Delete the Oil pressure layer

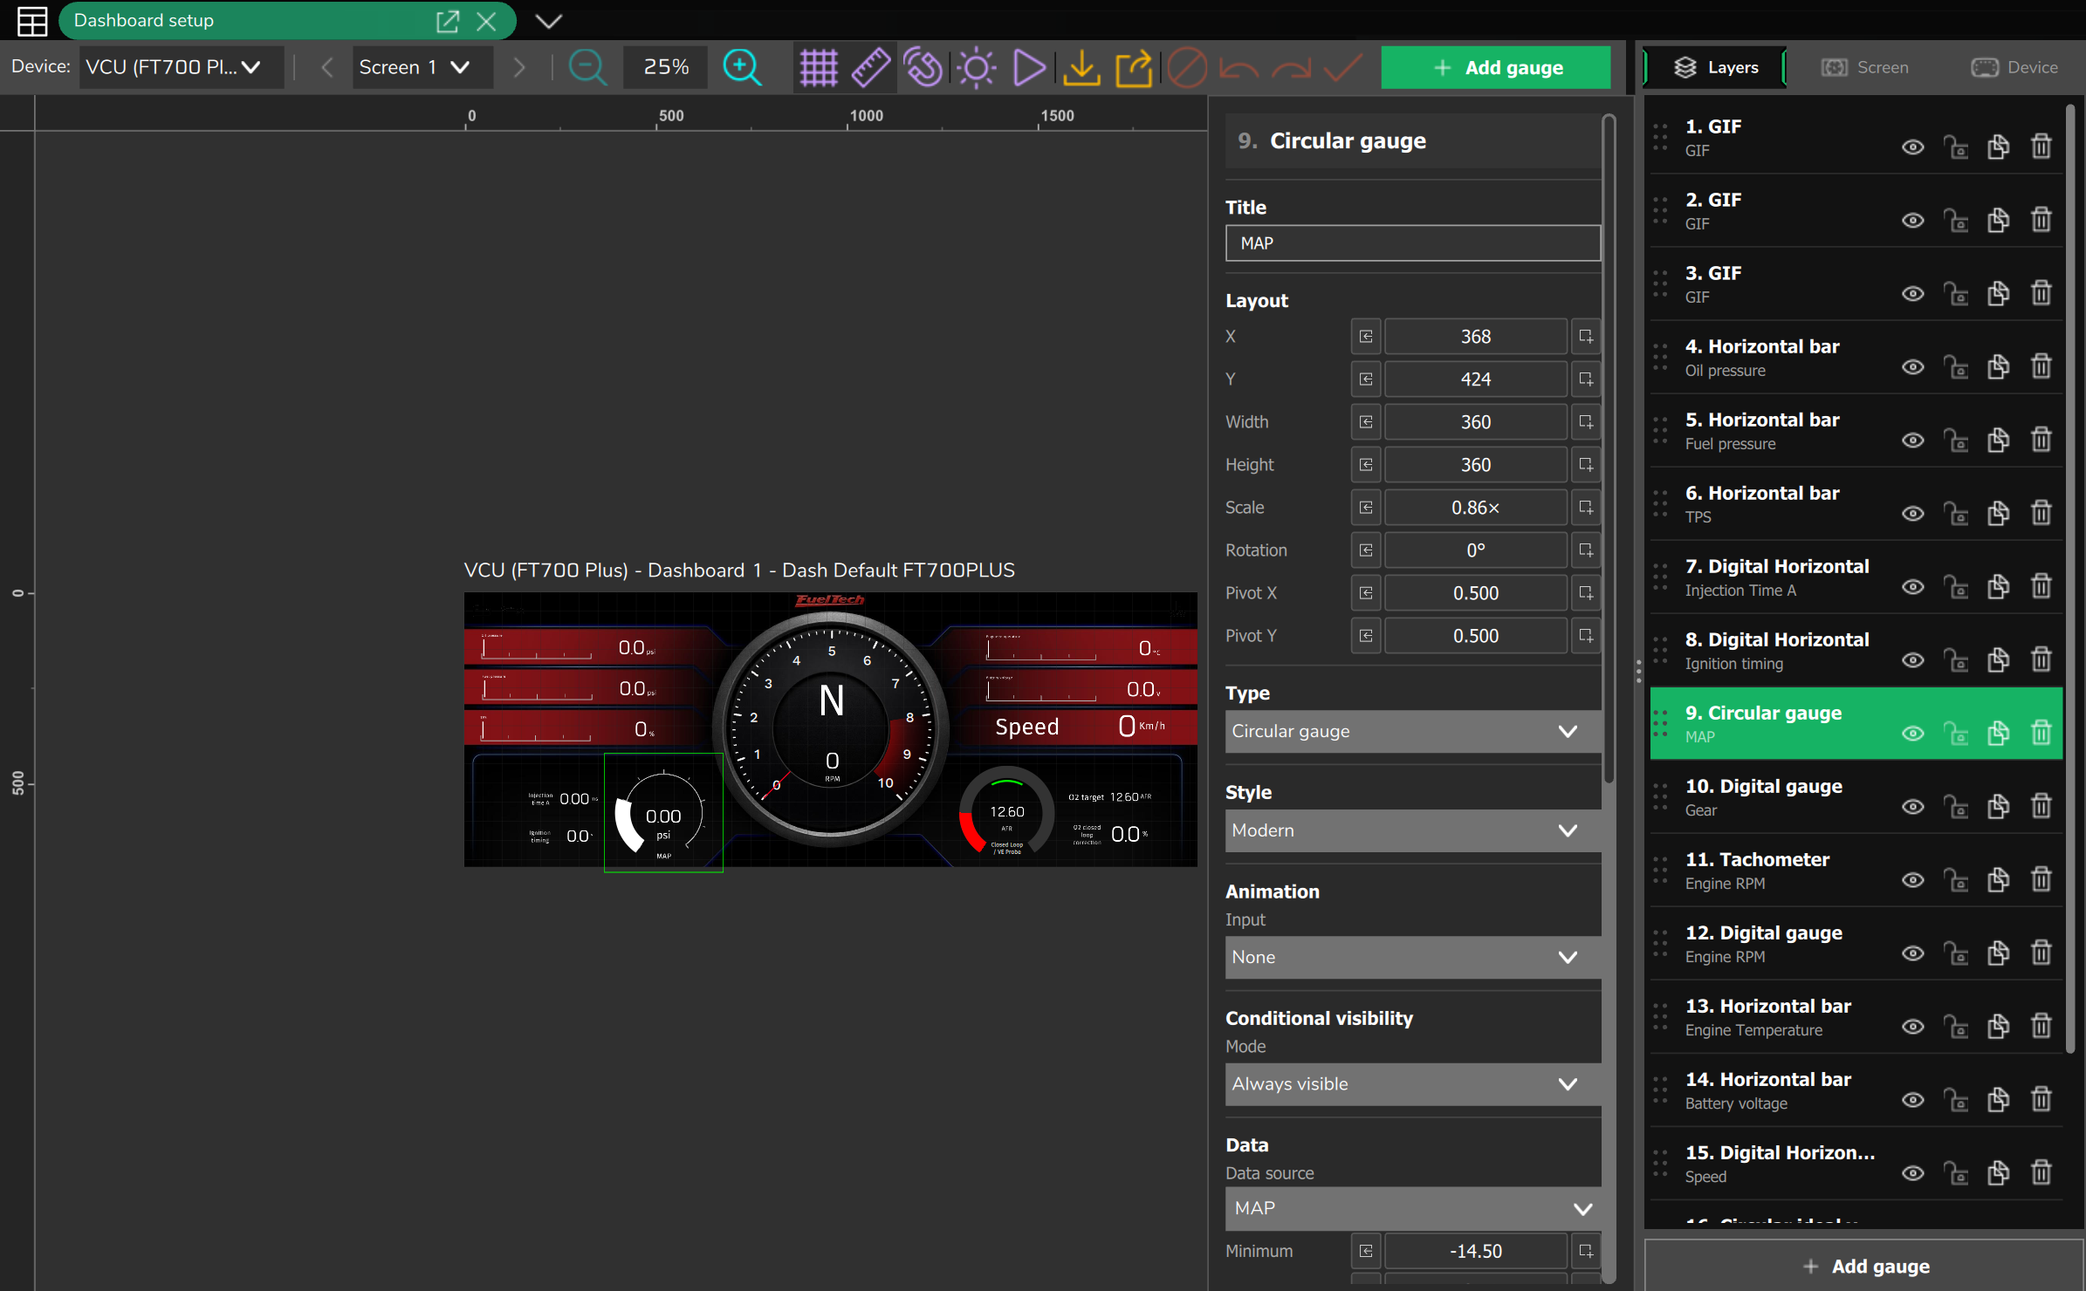2041,366
